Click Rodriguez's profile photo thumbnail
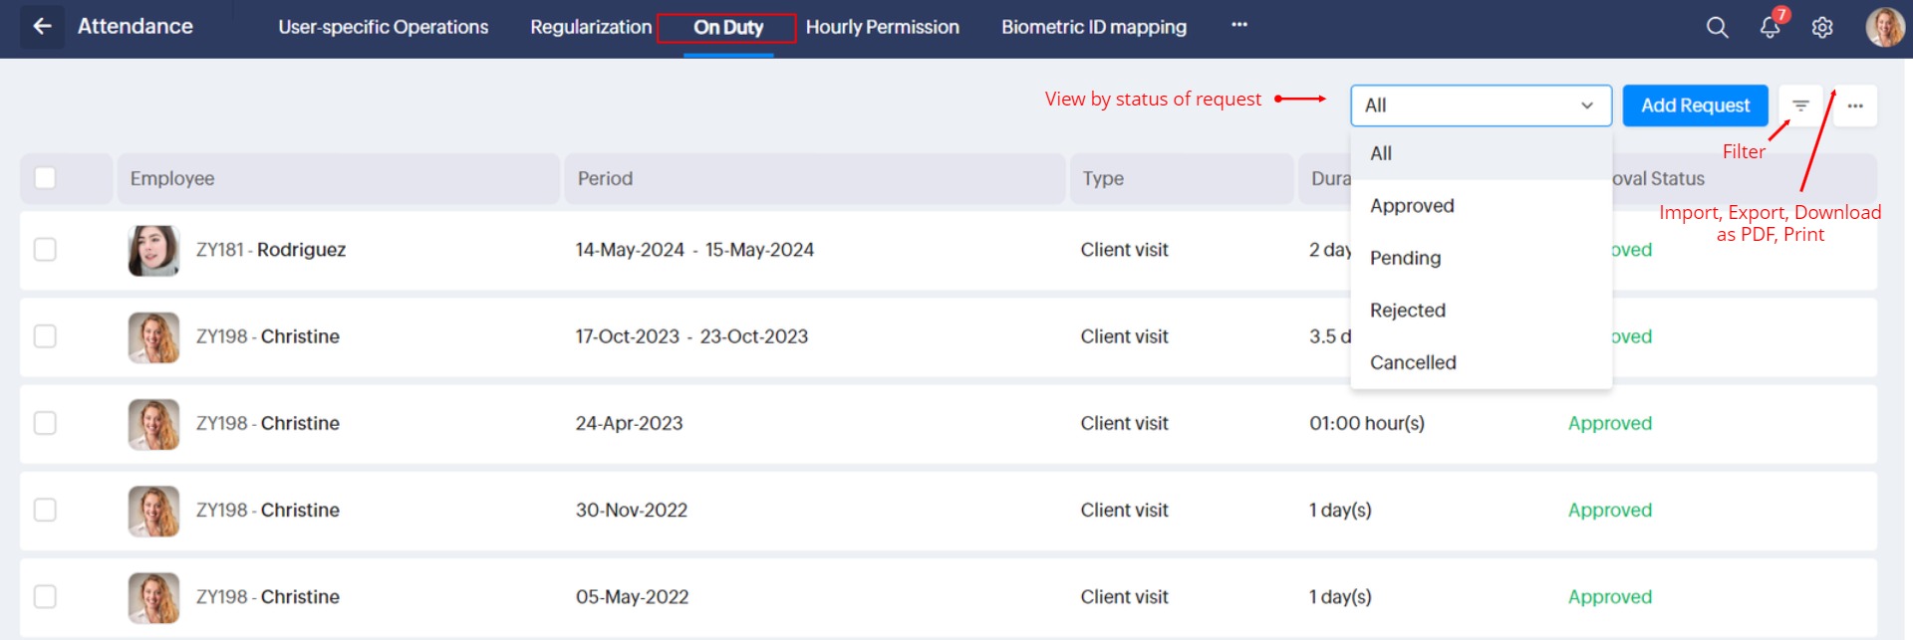1913x640 pixels. click(x=153, y=250)
